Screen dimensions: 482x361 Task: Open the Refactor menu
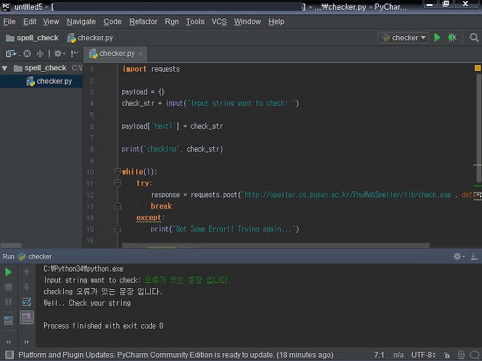click(143, 21)
